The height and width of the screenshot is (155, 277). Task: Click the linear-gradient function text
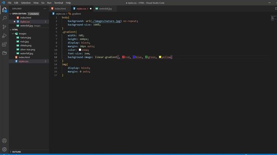pyautogui.click(x=106, y=57)
